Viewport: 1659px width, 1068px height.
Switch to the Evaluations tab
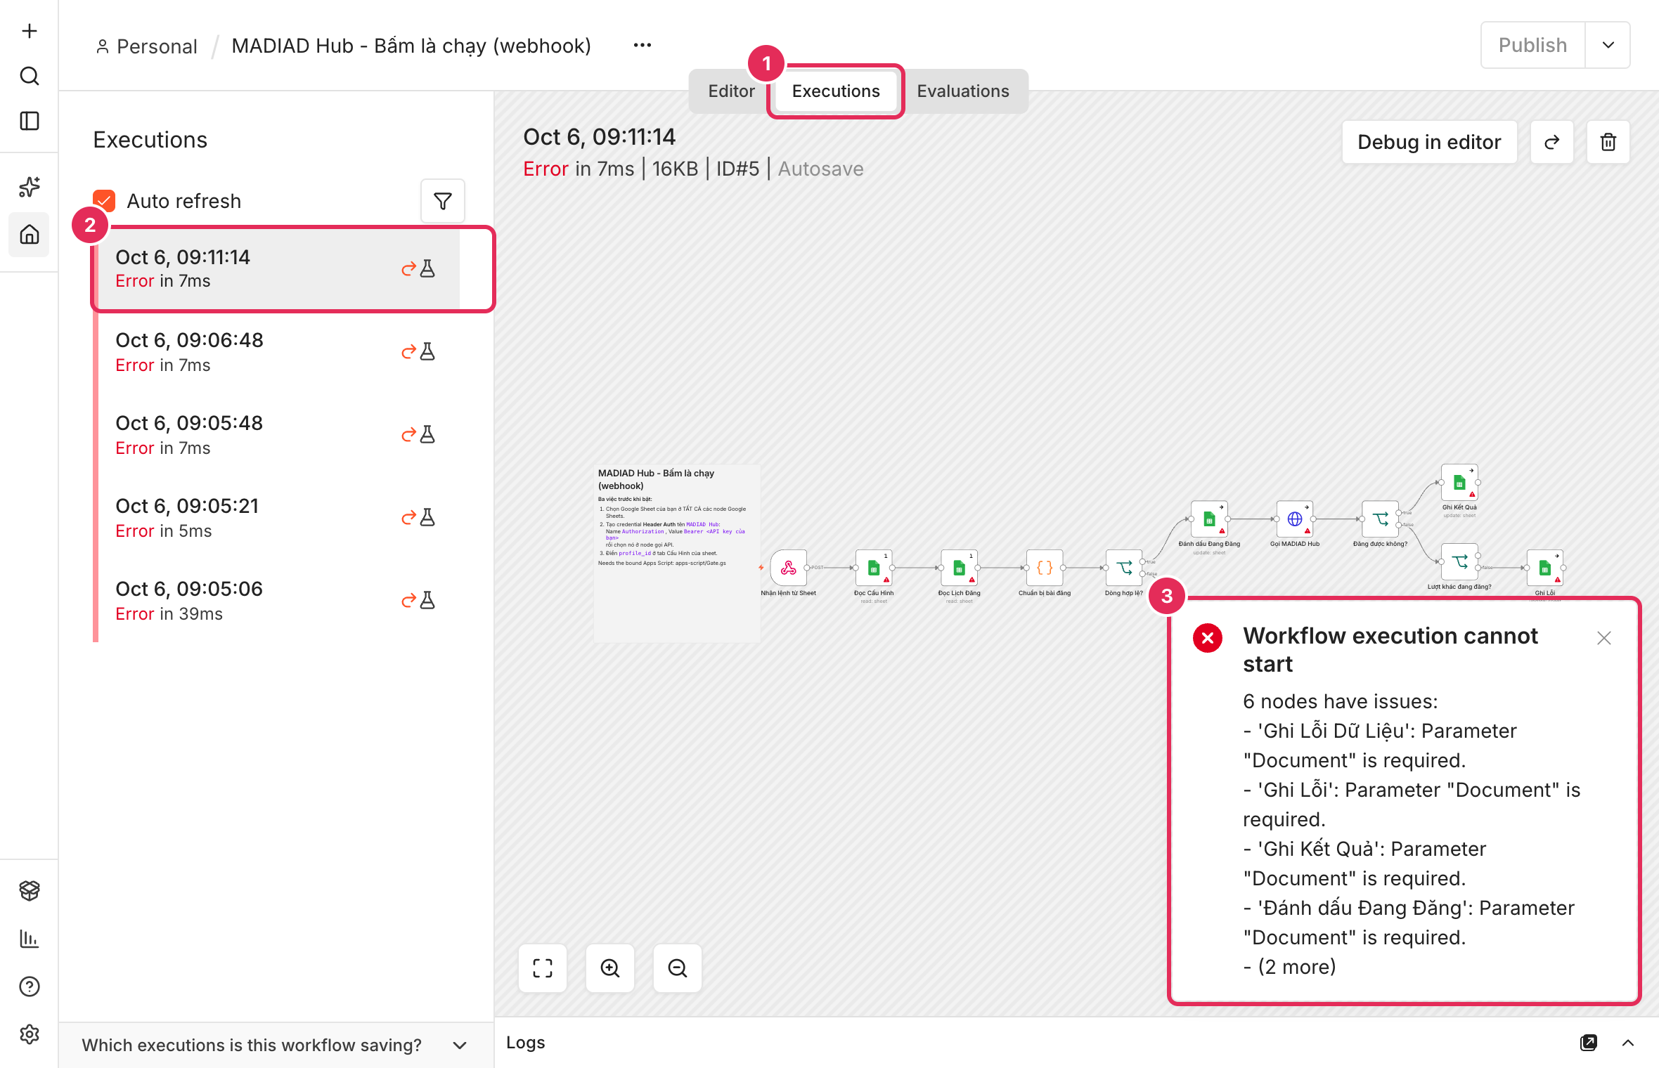pos(962,91)
